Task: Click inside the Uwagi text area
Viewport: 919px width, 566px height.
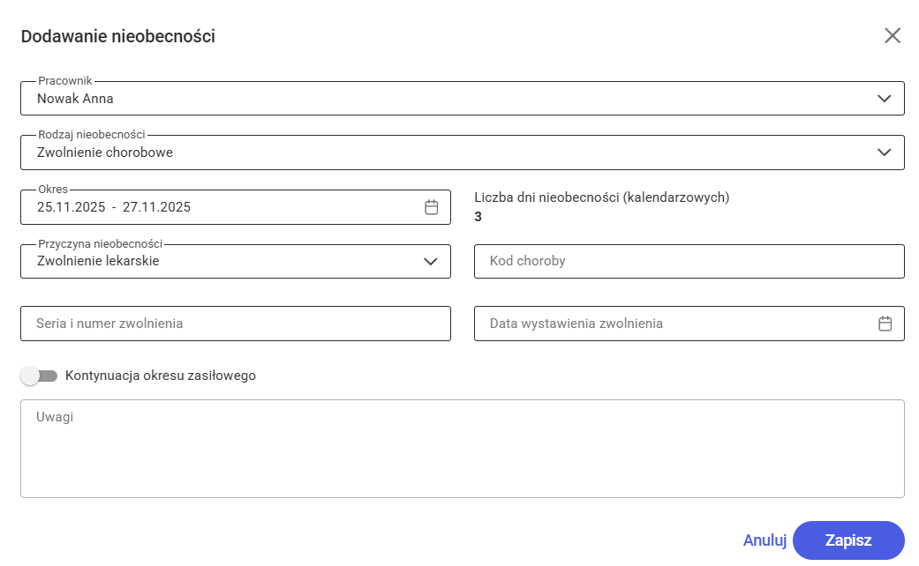Action: 462,448
